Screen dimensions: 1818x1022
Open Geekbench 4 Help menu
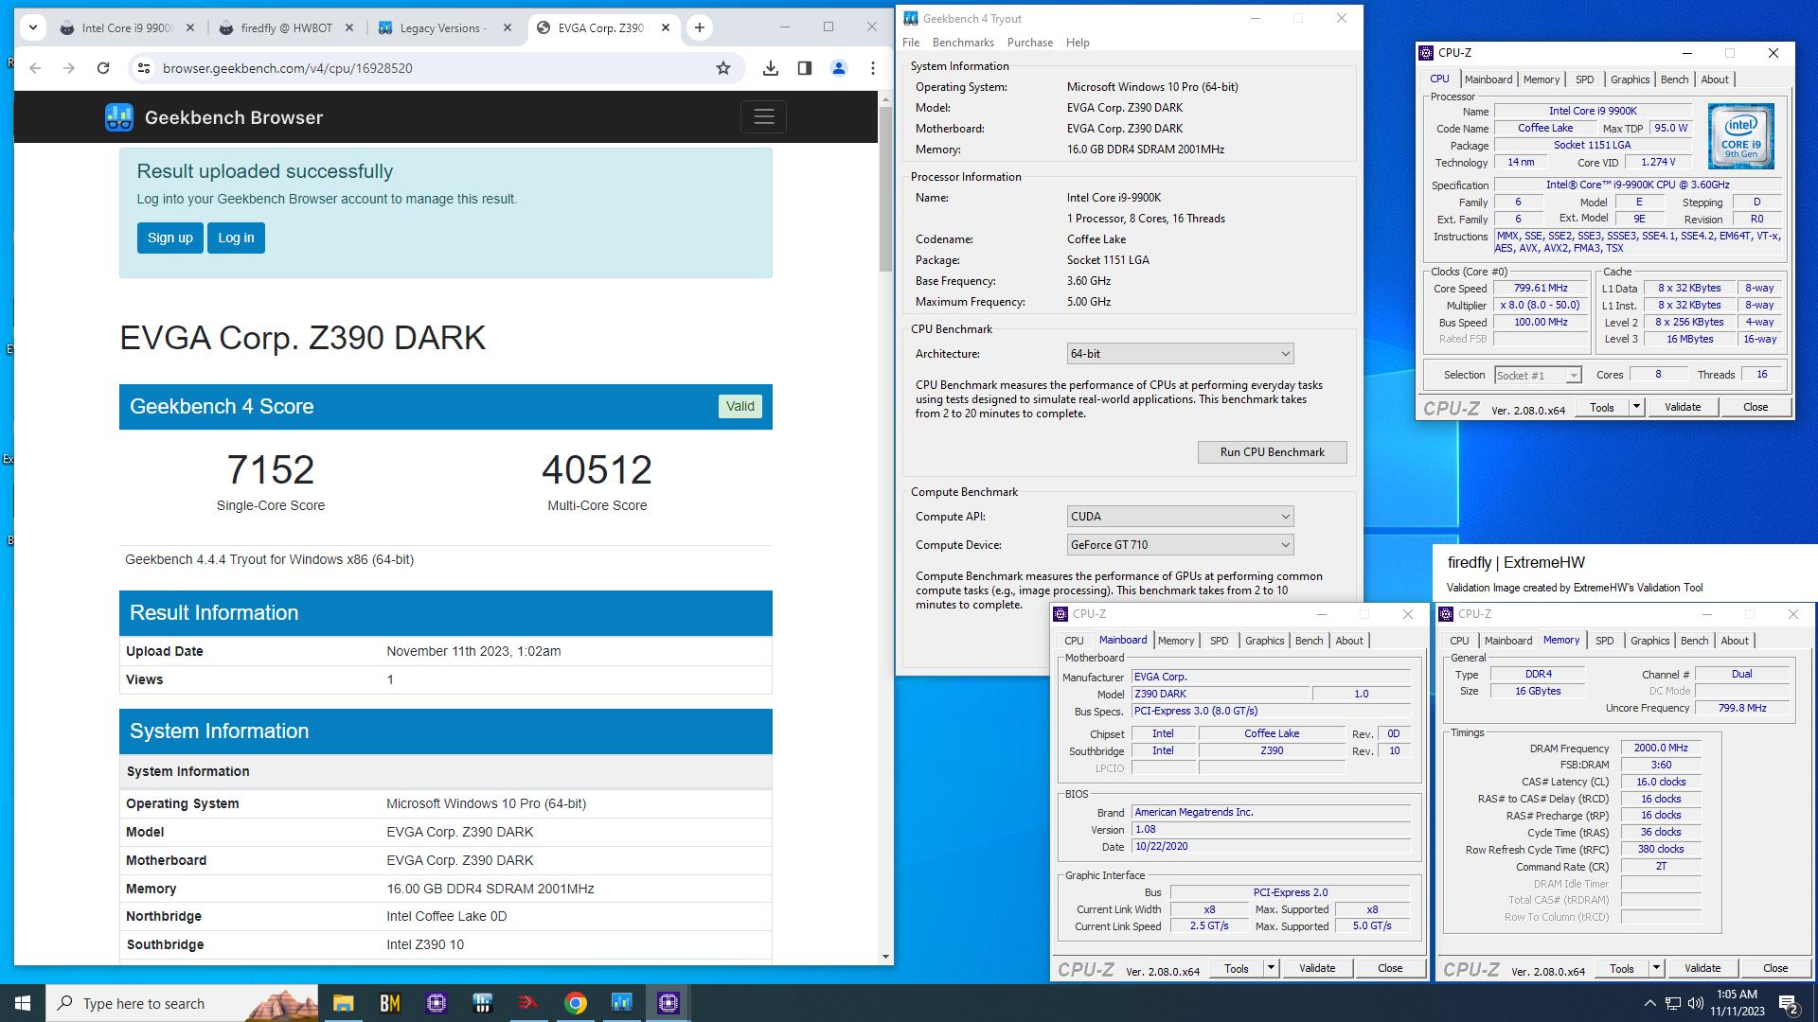[1078, 43]
